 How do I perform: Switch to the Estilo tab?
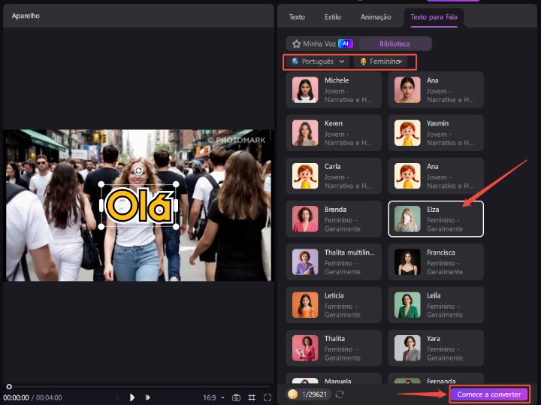pos(333,17)
